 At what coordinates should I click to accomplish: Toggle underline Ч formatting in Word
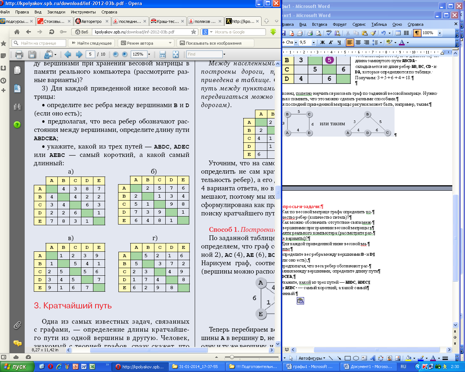click(x=339, y=43)
